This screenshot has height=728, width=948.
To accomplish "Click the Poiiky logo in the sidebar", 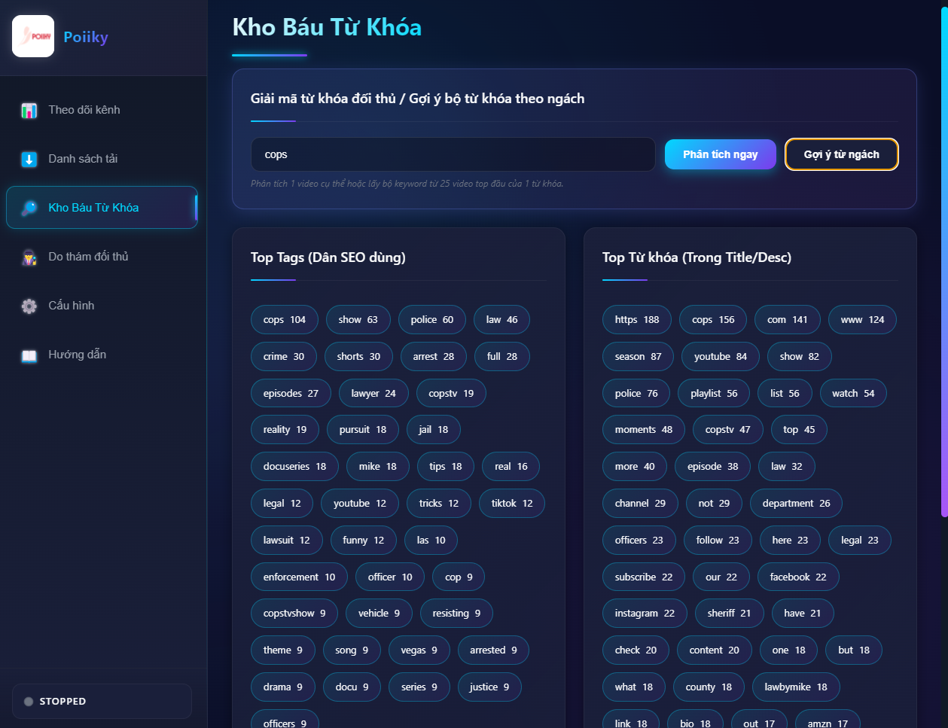I will 33,35.
